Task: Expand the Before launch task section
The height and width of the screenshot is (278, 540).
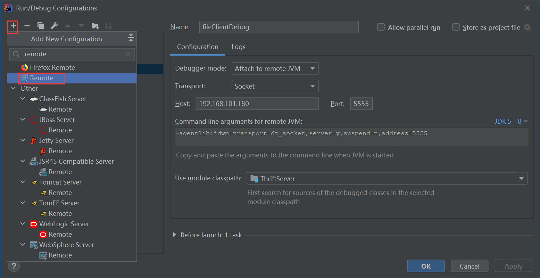Action: [174, 235]
